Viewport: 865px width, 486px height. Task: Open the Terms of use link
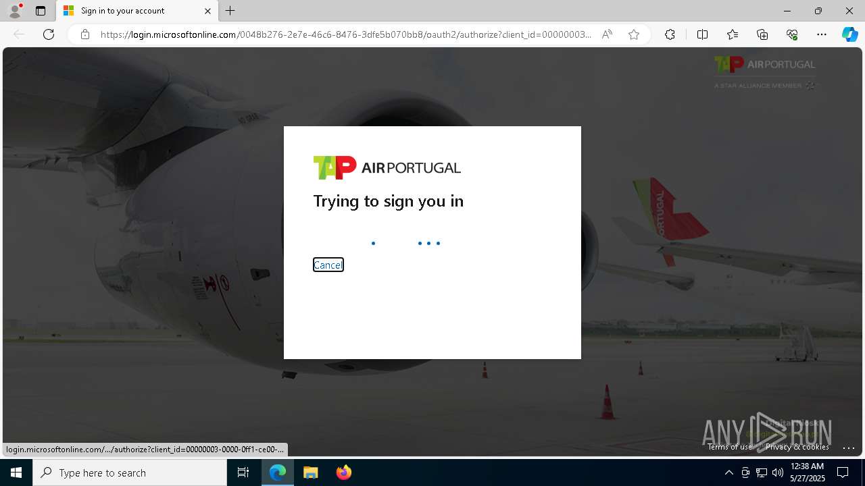click(730, 447)
